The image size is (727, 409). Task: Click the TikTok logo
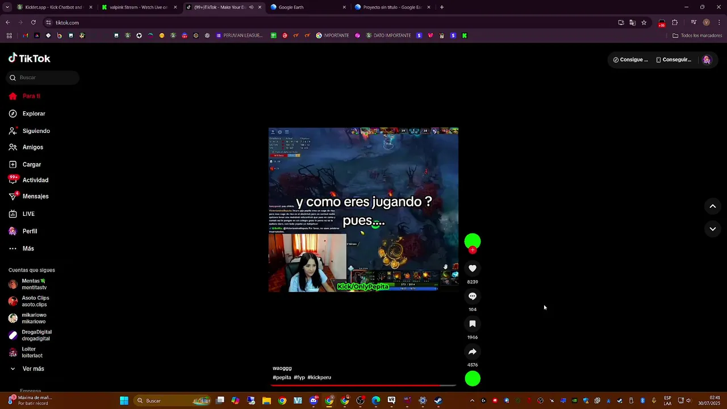coord(29,58)
